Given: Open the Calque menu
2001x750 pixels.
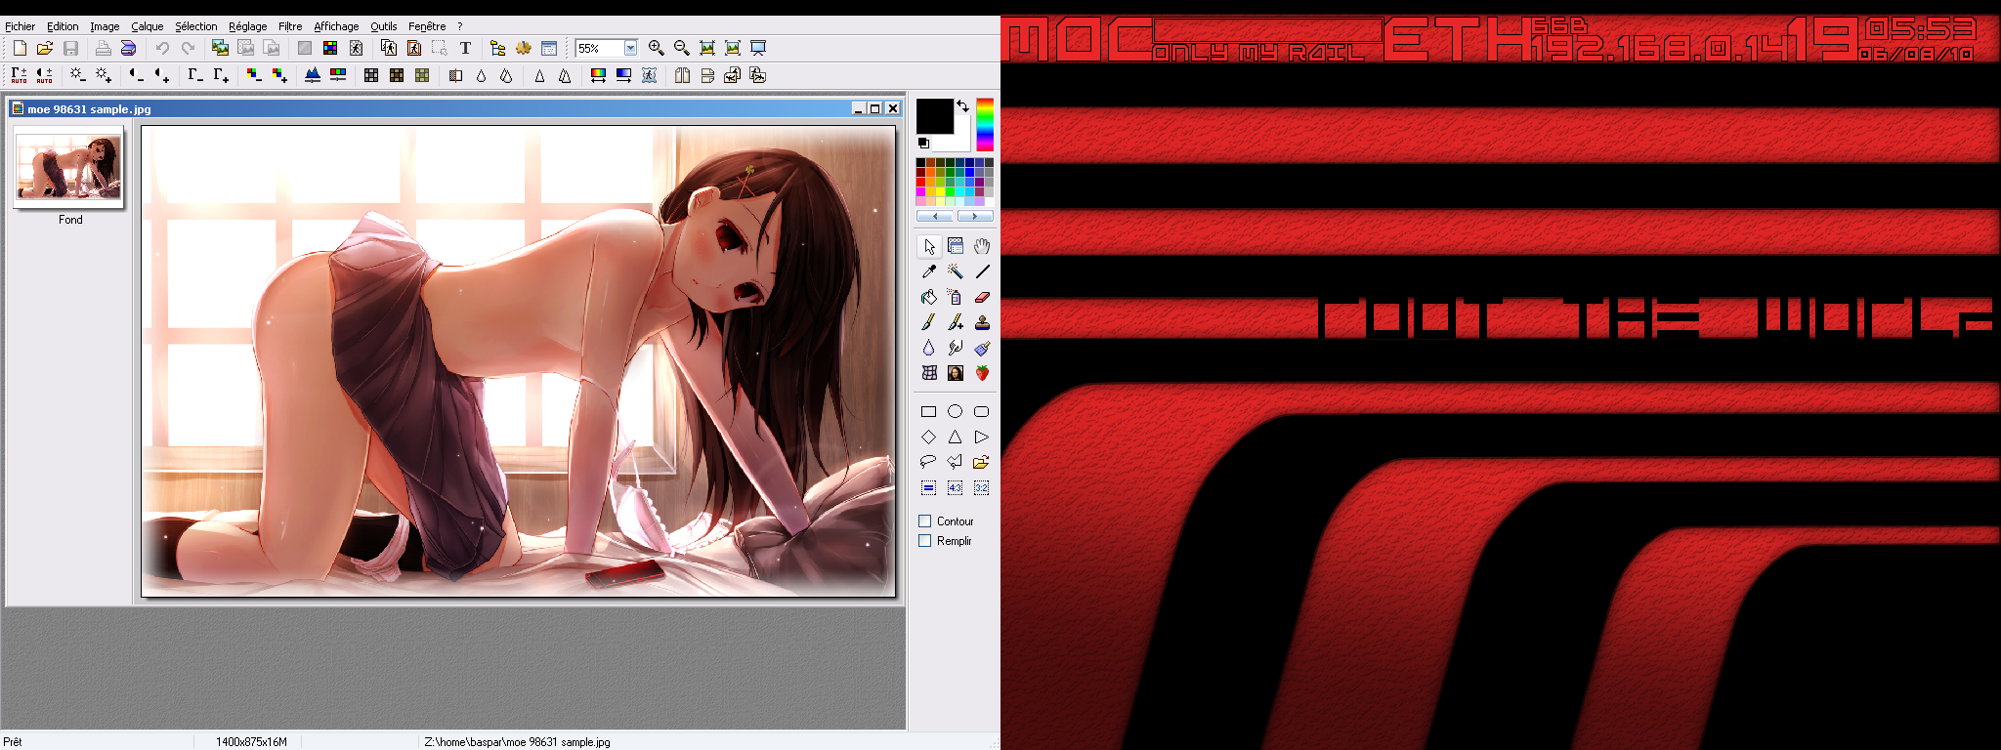Looking at the screenshot, I should click(x=148, y=26).
